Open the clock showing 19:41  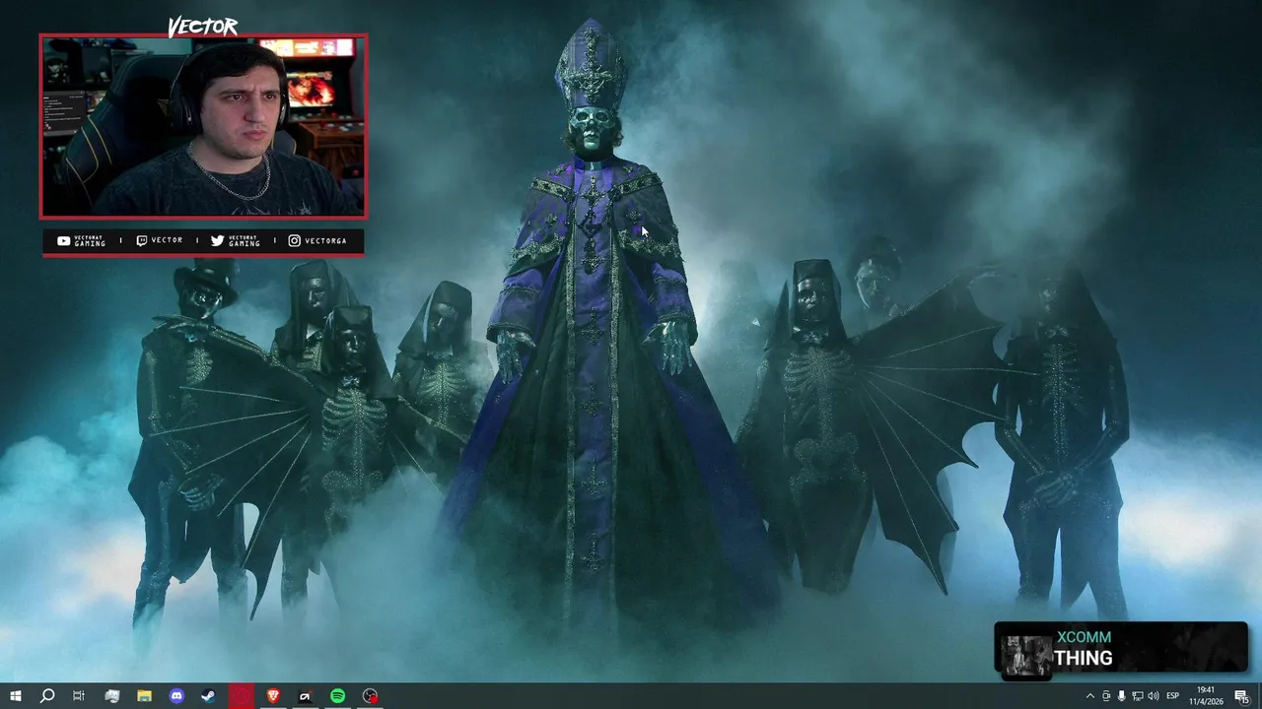click(1205, 696)
